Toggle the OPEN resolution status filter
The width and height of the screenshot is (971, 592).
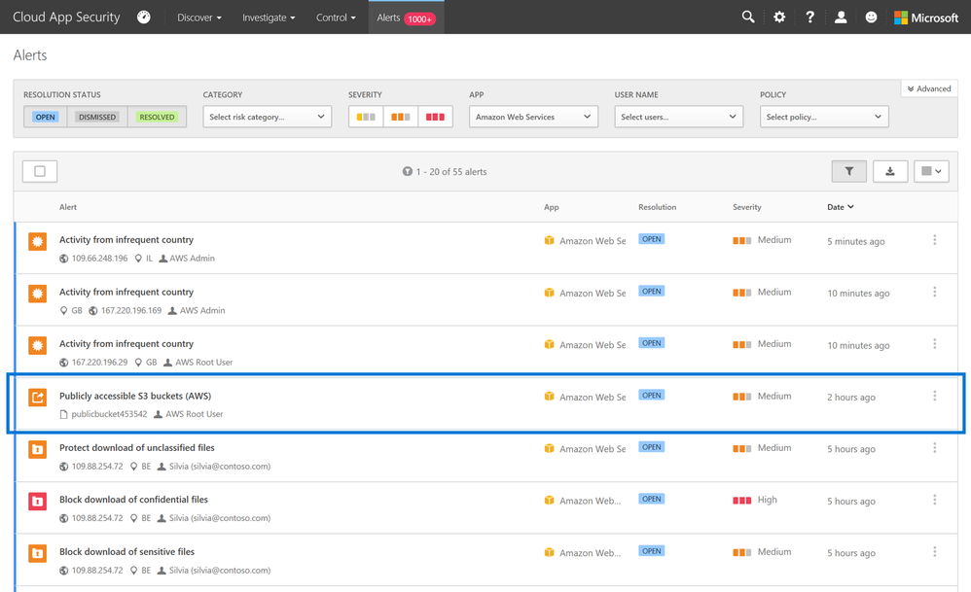(45, 117)
